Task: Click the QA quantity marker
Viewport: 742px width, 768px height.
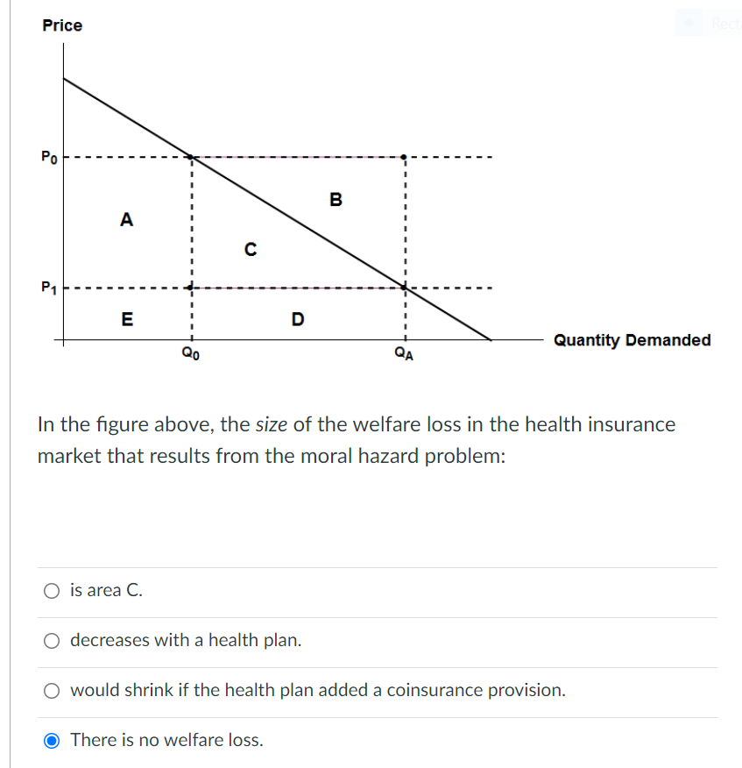Action: point(403,354)
